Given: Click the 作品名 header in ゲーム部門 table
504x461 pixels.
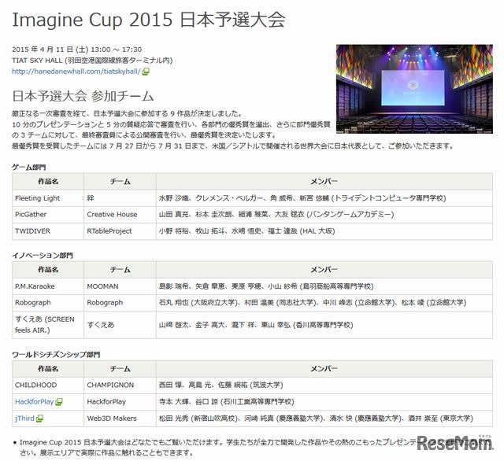Looking at the screenshot, I should tap(48, 182).
